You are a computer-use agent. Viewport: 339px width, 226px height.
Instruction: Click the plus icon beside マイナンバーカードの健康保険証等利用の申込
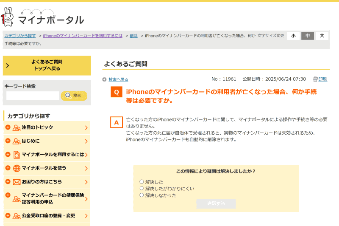8,195
